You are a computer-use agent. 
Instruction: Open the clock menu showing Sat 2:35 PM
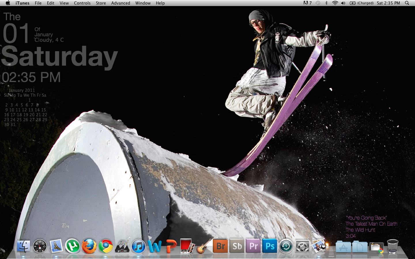388,3
